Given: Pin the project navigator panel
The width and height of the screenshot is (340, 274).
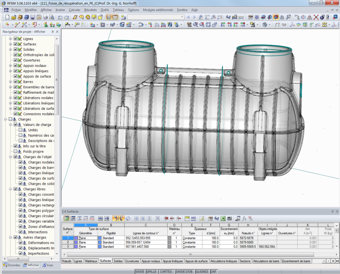Looking at the screenshot, I should click(x=52, y=32).
